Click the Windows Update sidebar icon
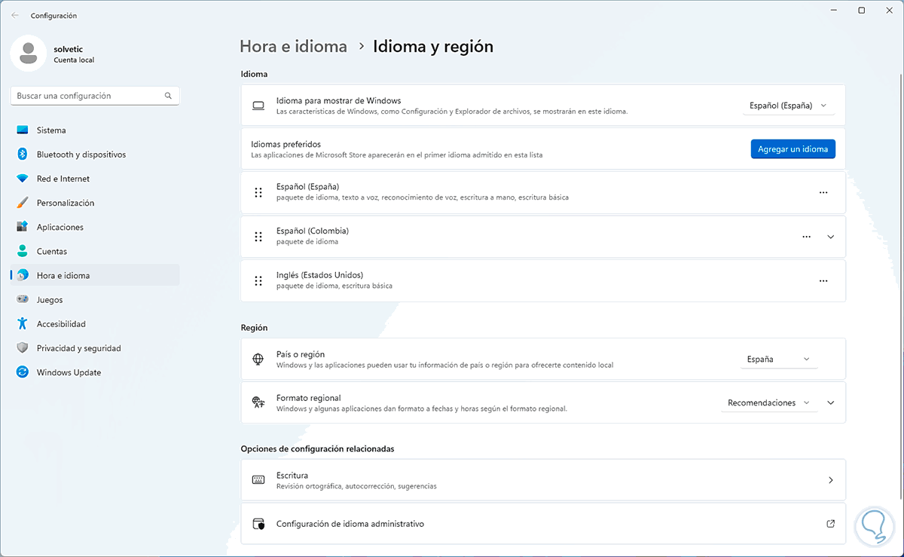The height and width of the screenshot is (557, 904). pos(23,372)
